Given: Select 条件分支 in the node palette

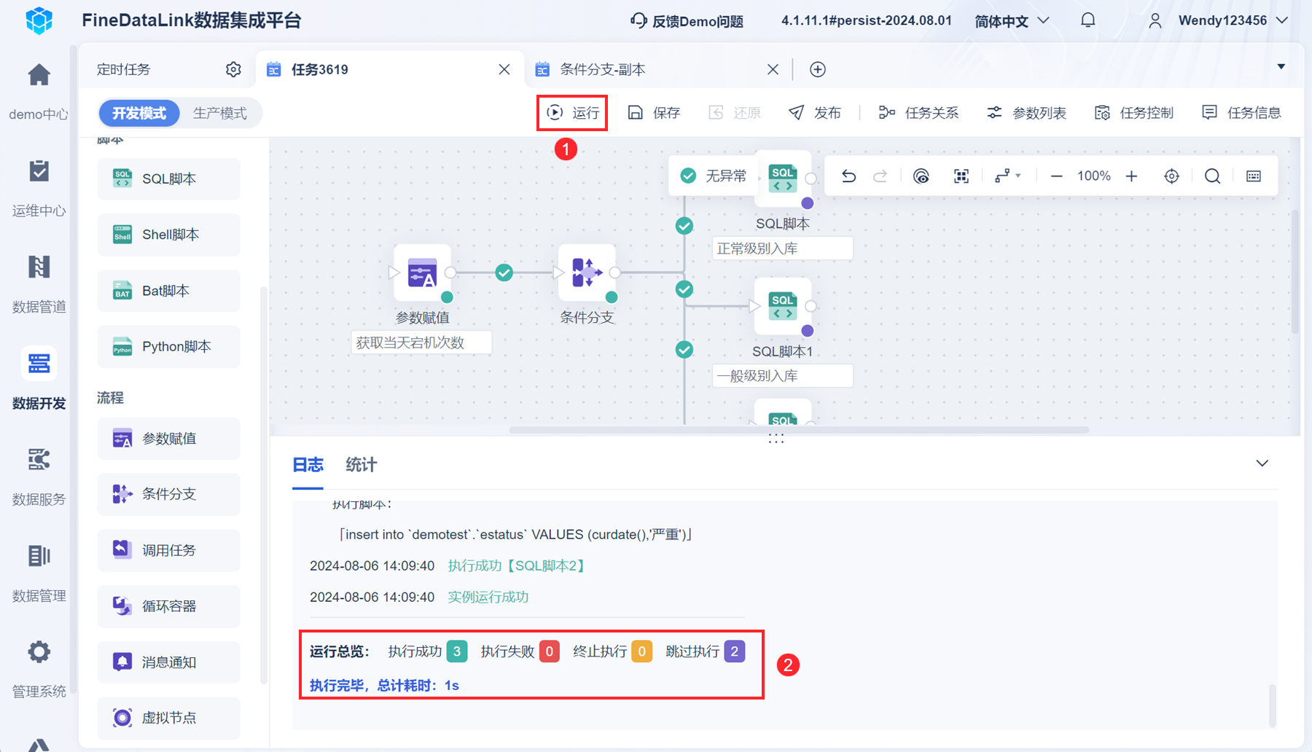Looking at the screenshot, I should 168,494.
